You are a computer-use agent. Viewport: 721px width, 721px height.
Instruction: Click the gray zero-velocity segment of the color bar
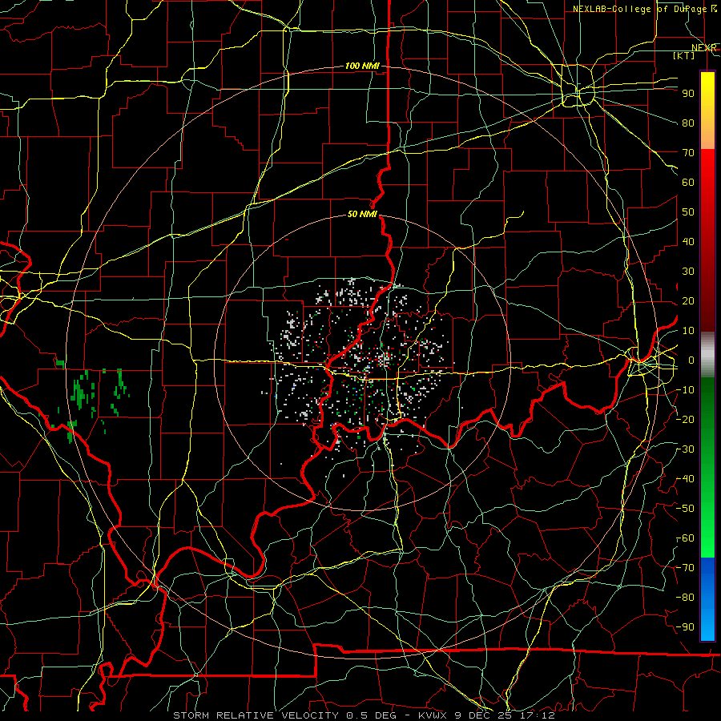coord(707,355)
